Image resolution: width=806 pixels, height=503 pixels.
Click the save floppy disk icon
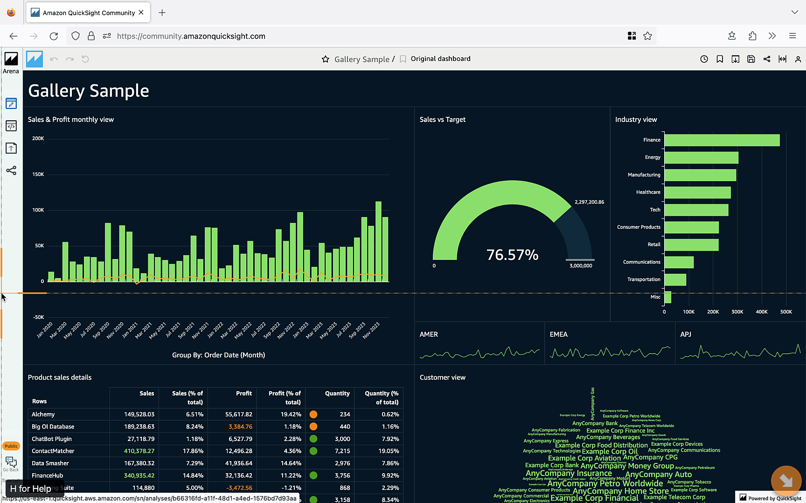(751, 59)
